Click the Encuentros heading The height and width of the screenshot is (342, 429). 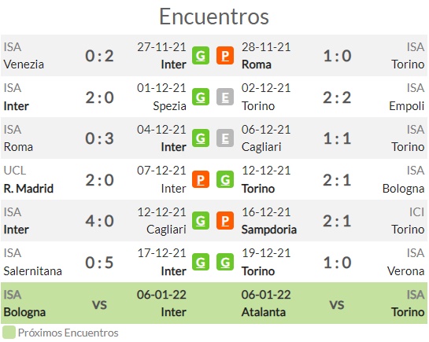(214, 17)
